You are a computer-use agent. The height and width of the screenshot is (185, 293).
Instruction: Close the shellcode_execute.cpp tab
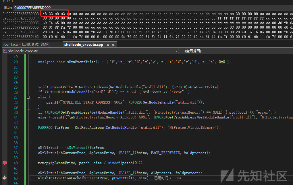point(113,45)
